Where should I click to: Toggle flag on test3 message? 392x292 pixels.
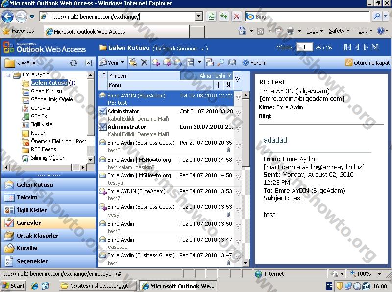[x=239, y=145]
